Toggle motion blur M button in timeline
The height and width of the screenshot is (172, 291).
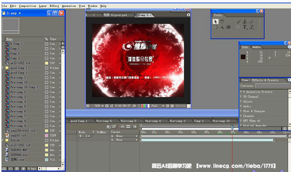[x=135, y=126]
